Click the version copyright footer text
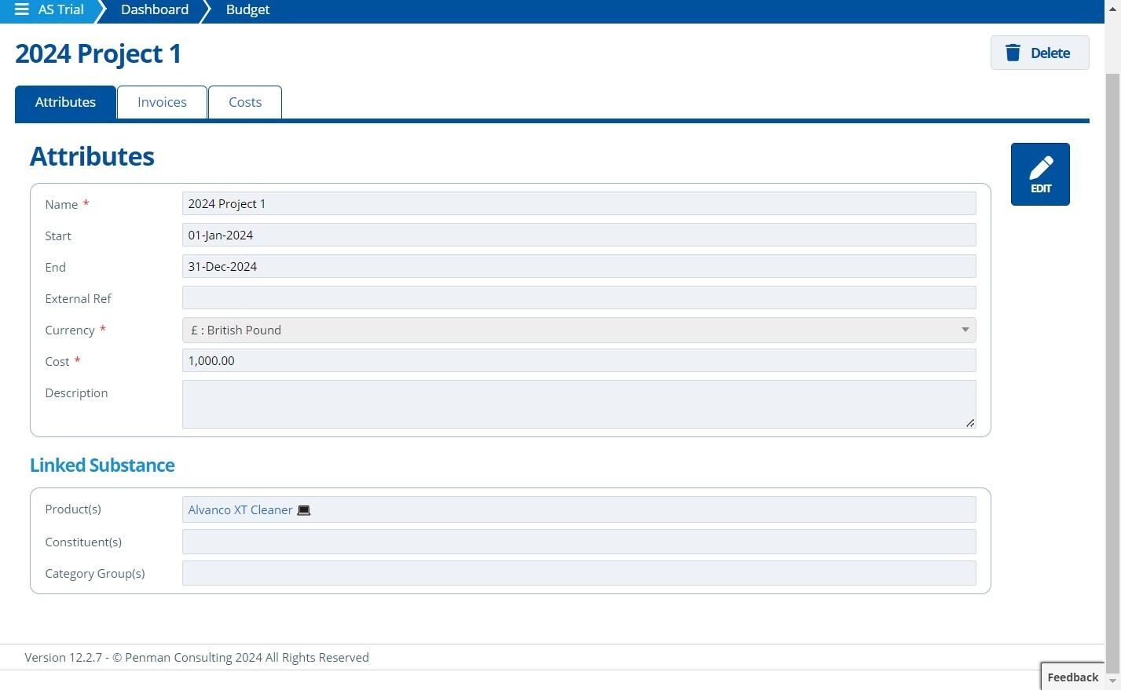Image resolution: width=1121 pixels, height=690 pixels. 196,657
